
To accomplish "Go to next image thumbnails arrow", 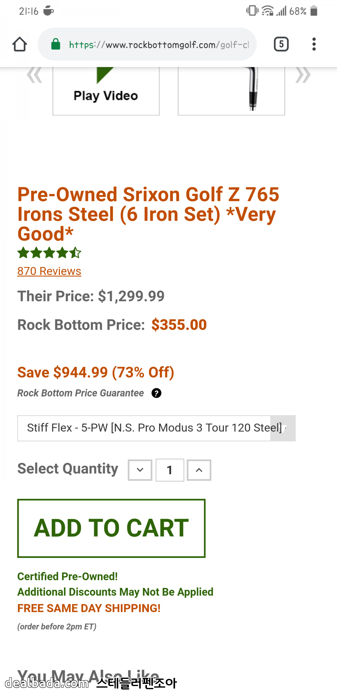I will pos(303,75).
